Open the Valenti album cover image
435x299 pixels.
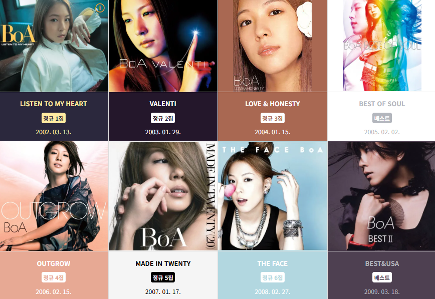click(163, 46)
